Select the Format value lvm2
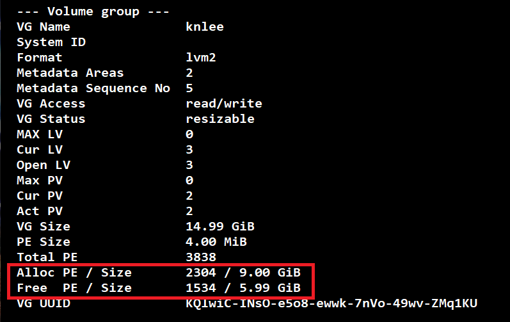510x322 pixels. click(201, 58)
